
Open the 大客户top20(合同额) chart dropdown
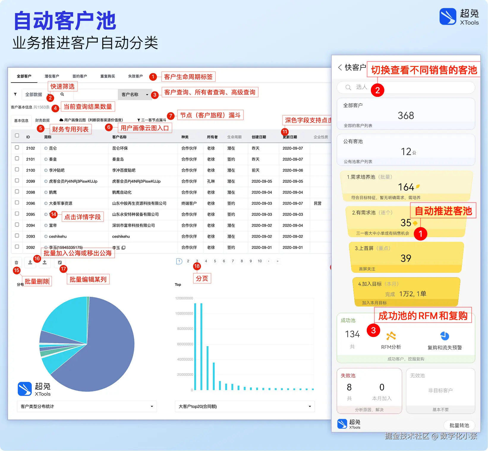tap(245, 406)
